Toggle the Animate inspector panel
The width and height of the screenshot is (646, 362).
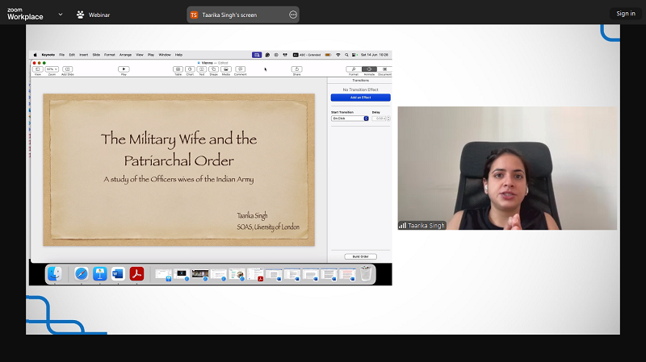(x=368, y=69)
